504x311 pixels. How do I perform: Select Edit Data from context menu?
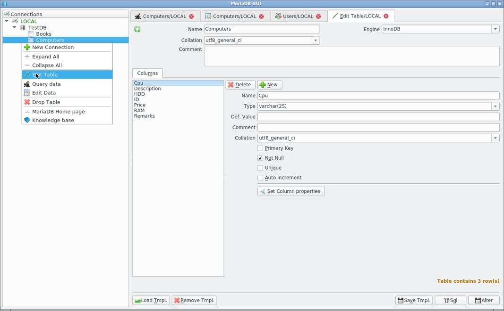44,93
